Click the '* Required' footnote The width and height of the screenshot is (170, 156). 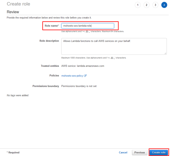tap(13, 152)
